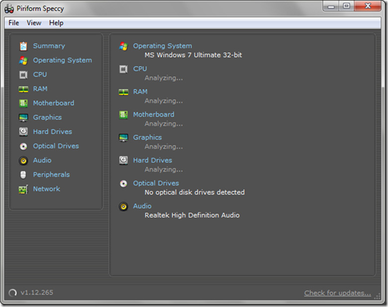Open the File menu
Image resolution: width=388 pixels, height=307 pixels.
[13, 23]
